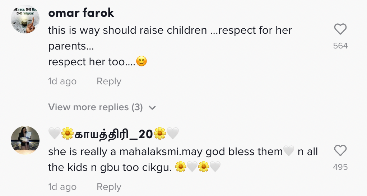Click the 495 like count
Viewport: 367px width, 196px height.
pyautogui.click(x=340, y=167)
